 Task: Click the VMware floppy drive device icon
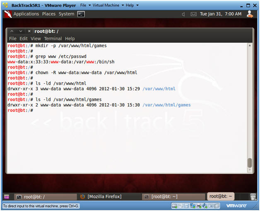tap(186, 206)
